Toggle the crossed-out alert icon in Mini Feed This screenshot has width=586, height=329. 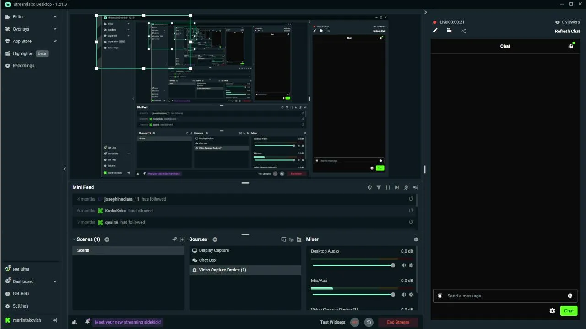(406, 187)
